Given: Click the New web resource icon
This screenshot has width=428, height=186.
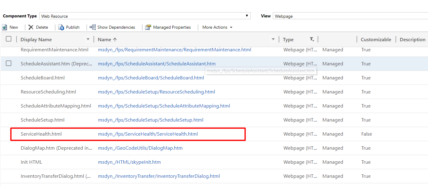Looking at the screenshot, I should coord(5,27).
